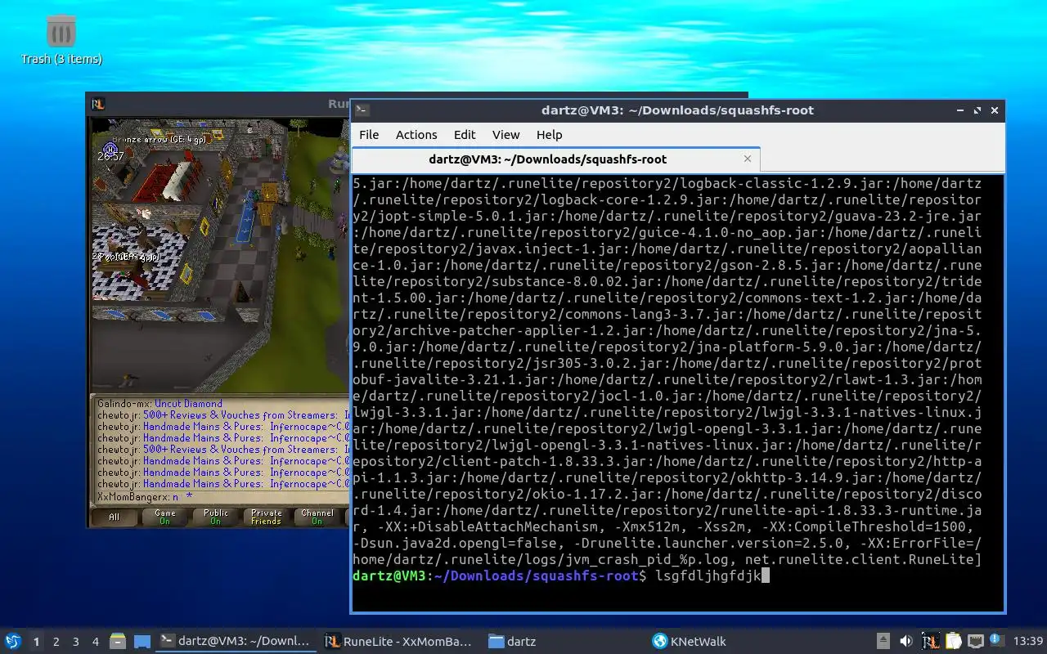Open the File menu in terminal
The width and height of the screenshot is (1047, 654).
point(369,135)
